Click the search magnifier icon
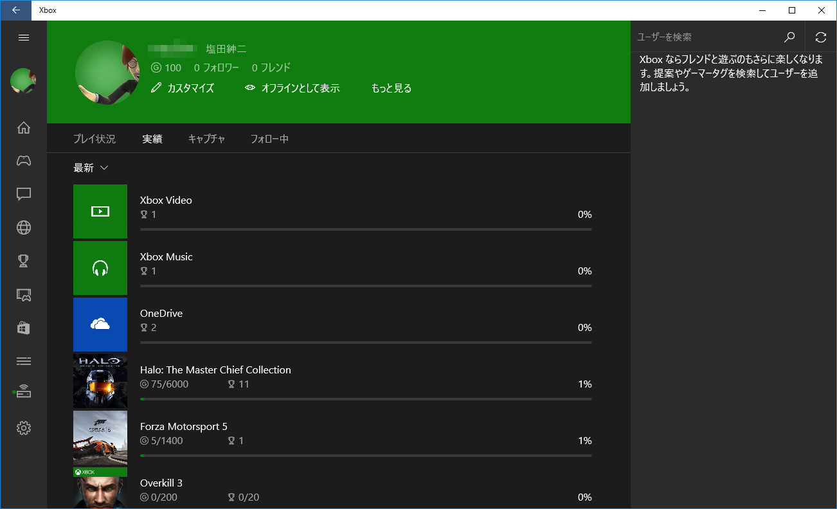The width and height of the screenshot is (837, 509). pyautogui.click(x=790, y=37)
